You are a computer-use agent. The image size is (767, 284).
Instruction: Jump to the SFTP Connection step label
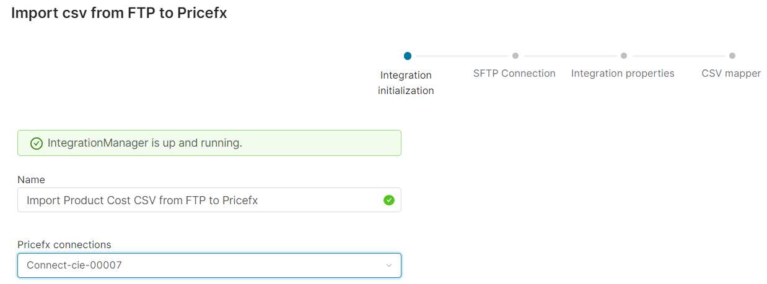point(514,74)
